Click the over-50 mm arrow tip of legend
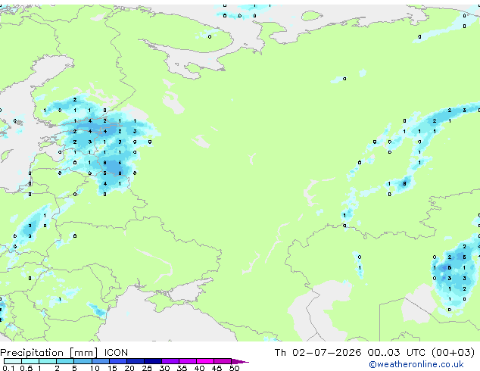 (240, 361)
